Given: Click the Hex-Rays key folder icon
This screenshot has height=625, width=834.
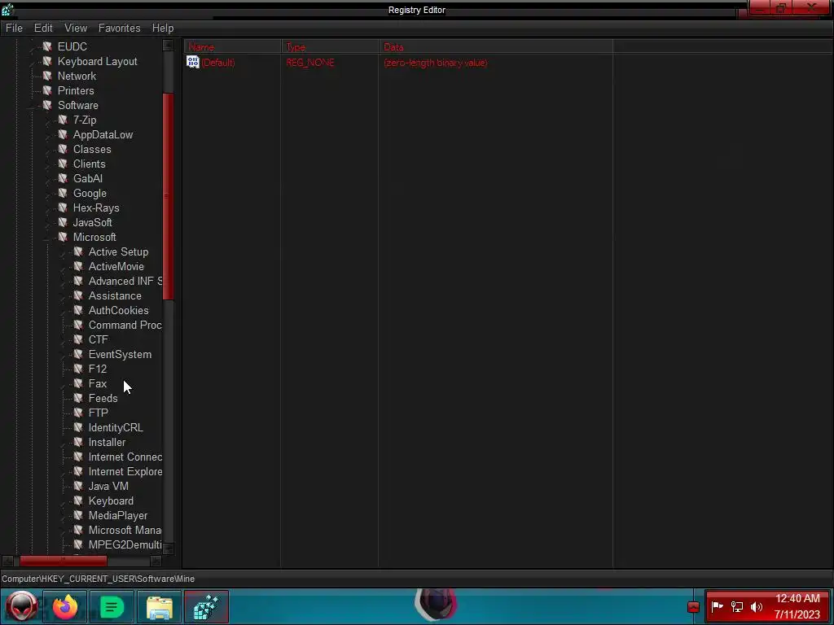Looking at the screenshot, I should (x=63, y=208).
